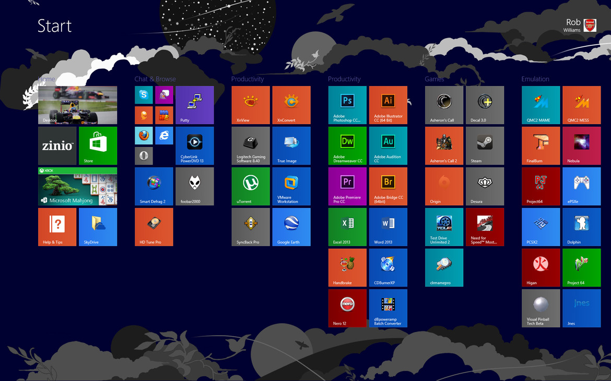Open the Smart Defrag 2 tile
The image size is (611, 381).
(154, 186)
